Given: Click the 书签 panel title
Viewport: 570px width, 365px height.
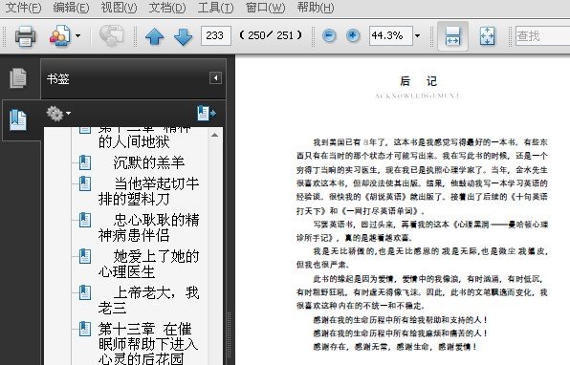Looking at the screenshot, I should tap(58, 78).
